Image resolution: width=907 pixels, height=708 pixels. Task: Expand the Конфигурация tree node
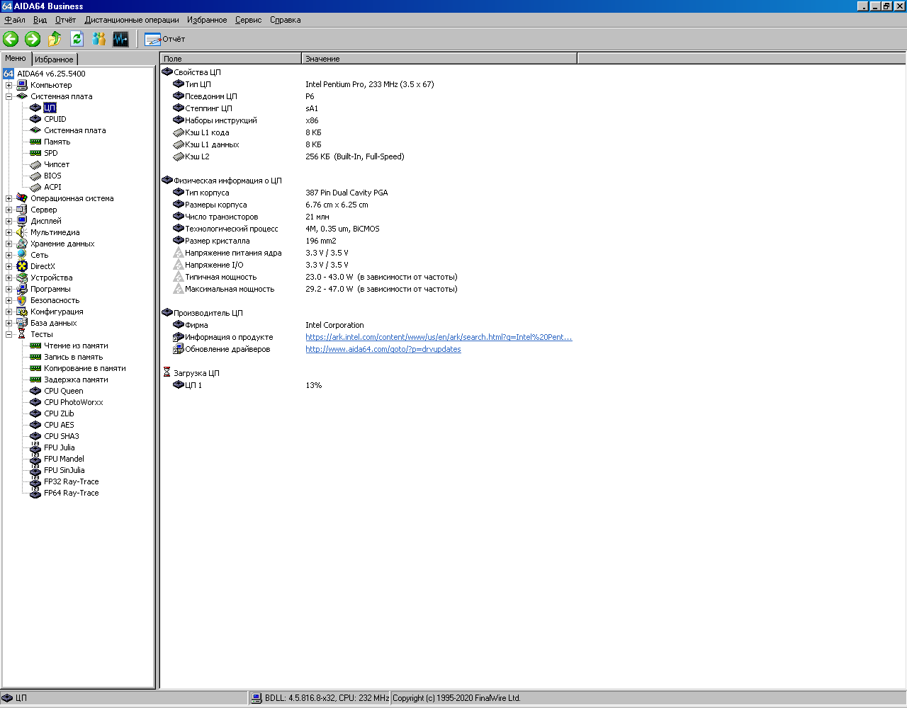(9, 312)
